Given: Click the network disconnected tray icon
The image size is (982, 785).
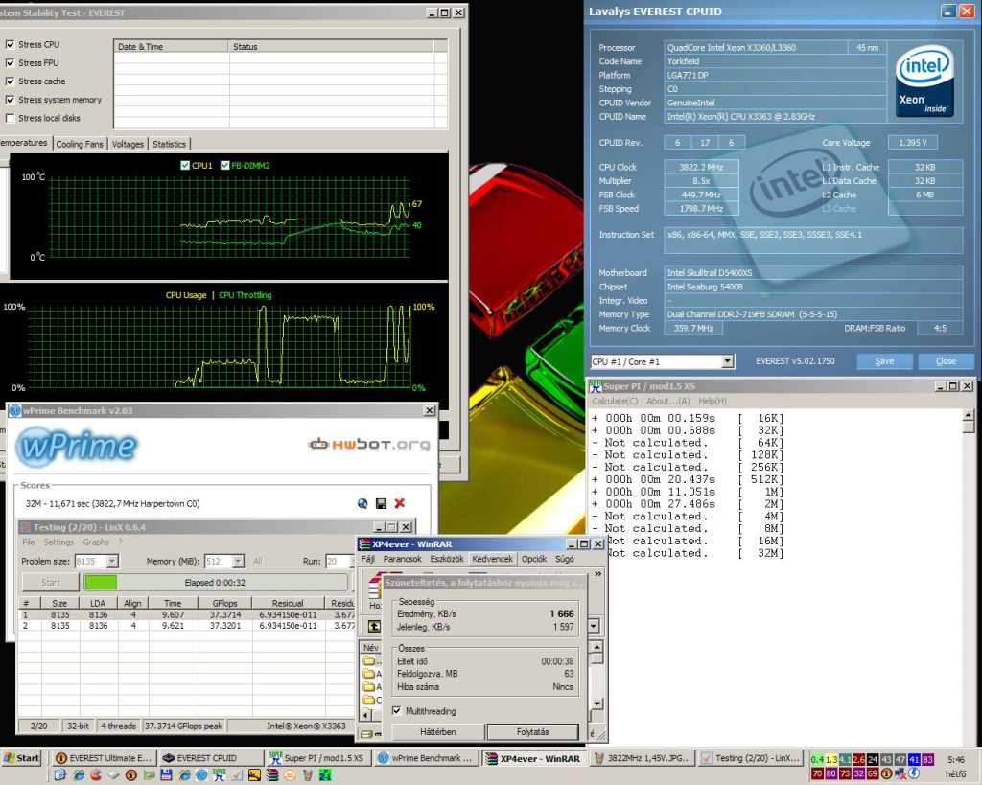Looking at the screenshot, I should 900,773.
